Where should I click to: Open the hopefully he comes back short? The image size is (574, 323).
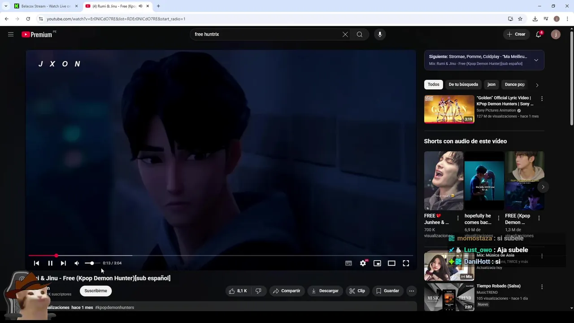pyautogui.click(x=484, y=181)
